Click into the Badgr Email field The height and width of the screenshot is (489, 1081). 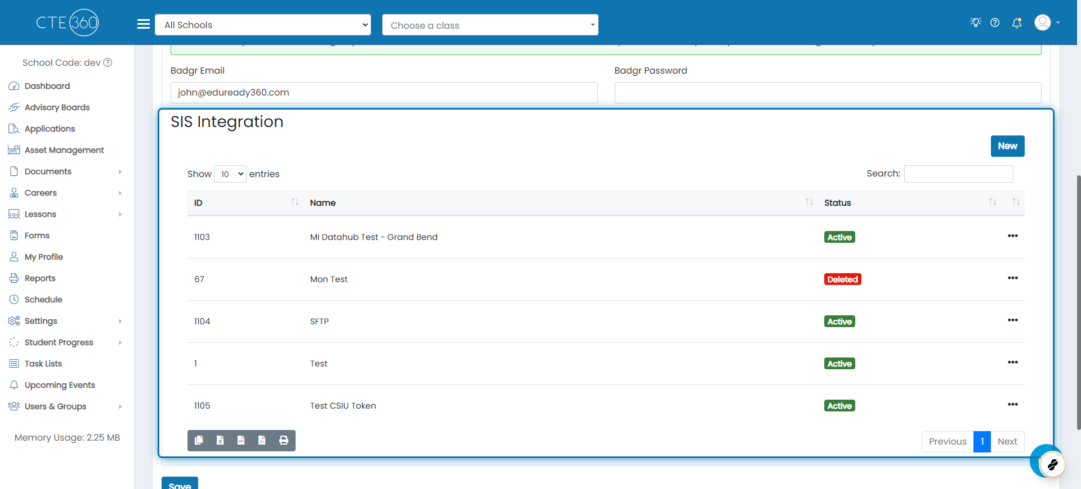coord(384,93)
